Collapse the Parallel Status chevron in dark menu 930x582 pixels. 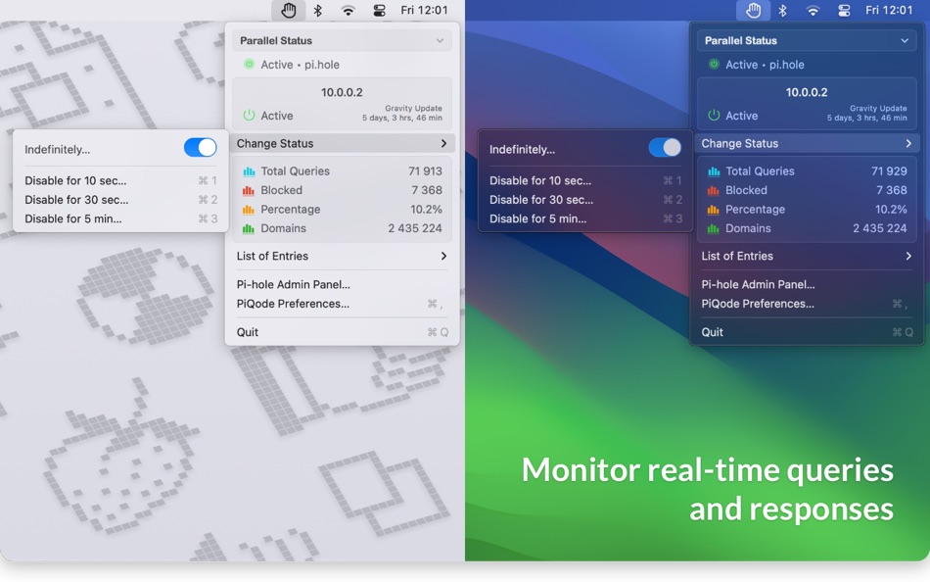point(905,41)
